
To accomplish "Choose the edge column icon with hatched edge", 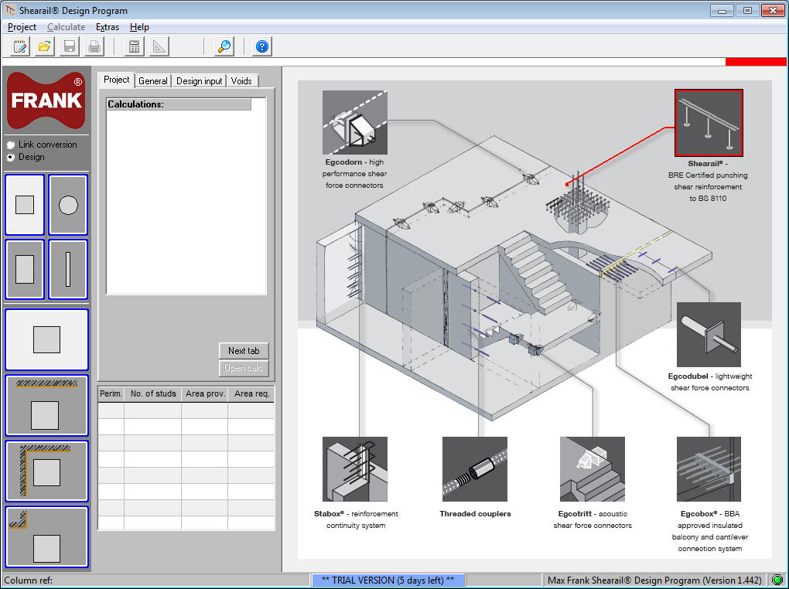I will click(46, 405).
